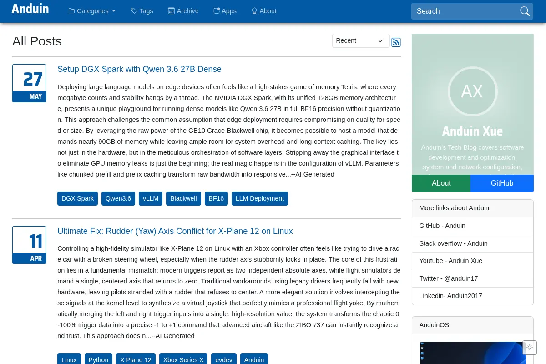Click the search magnifier icon
546x364 pixels.
[x=525, y=11]
